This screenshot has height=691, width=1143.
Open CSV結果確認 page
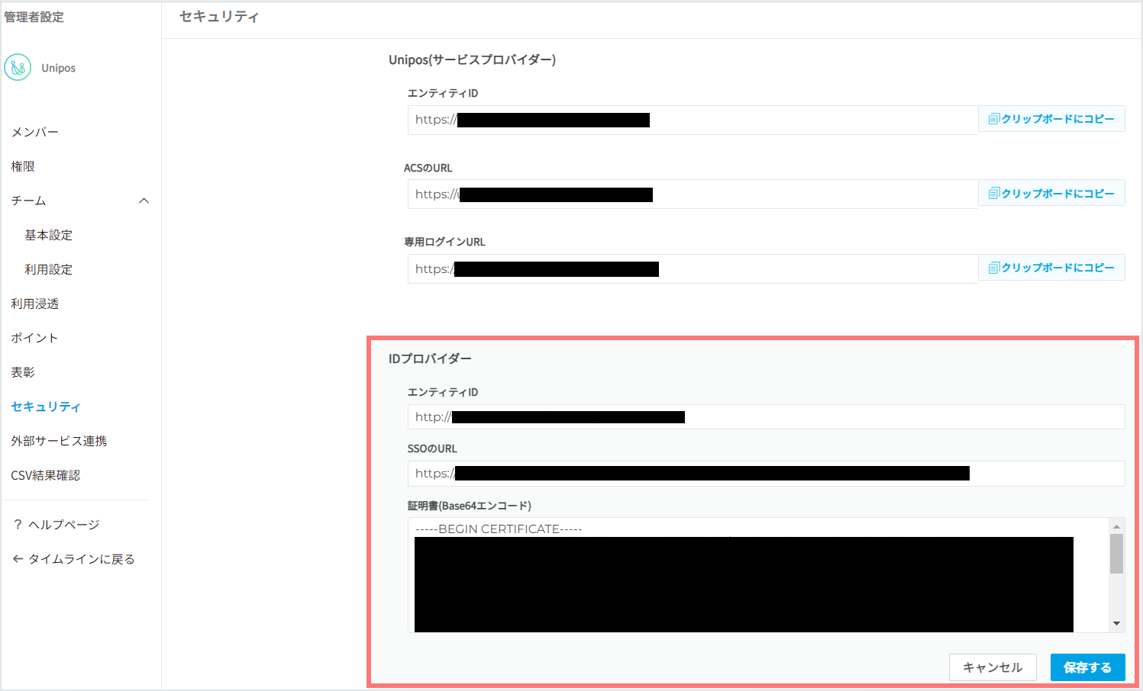(45, 475)
